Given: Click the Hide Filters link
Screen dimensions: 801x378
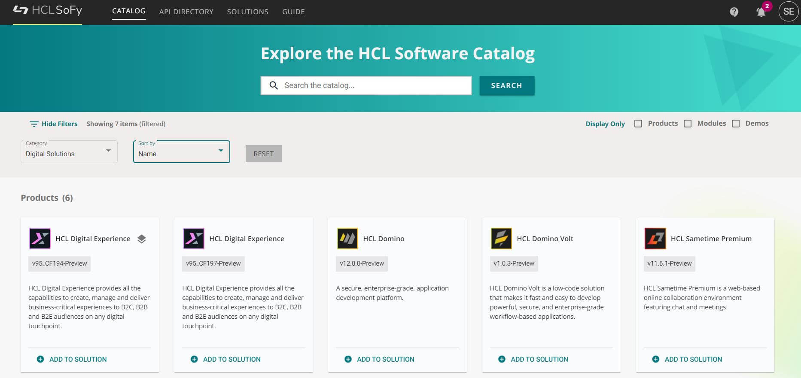Looking at the screenshot, I should [x=59, y=124].
